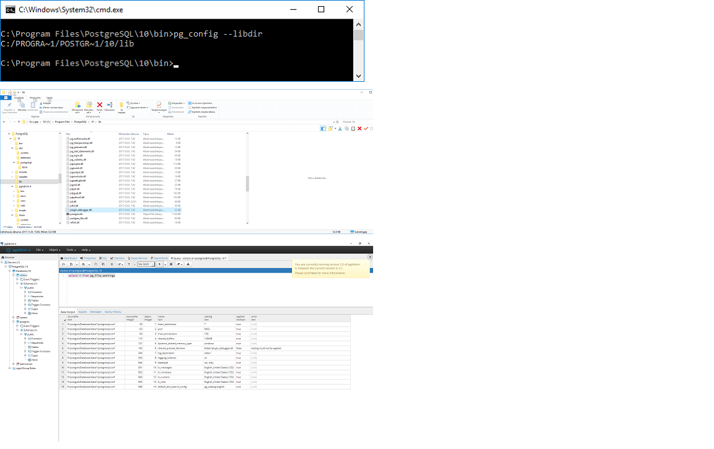Click the pgAdmin version update notification
The height and width of the screenshot is (449, 714).
pos(330,268)
